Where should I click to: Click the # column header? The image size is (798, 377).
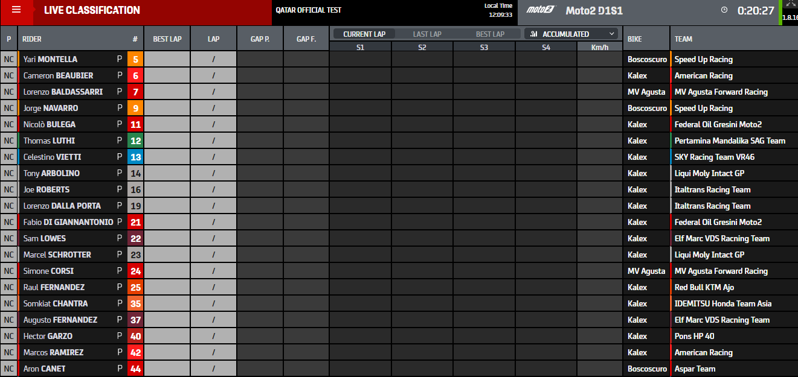tap(135, 39)
